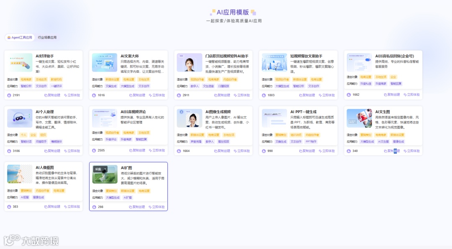
Task: Open the 行业场景应用 tab
Action: 47,38
